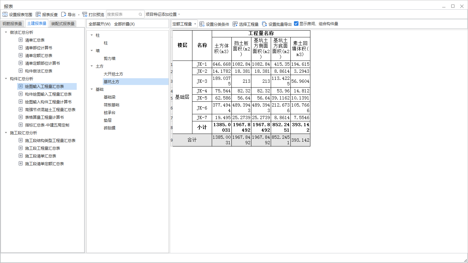Switch to 钢筋报表量 tab
The width and height of the screenshot is (468, 263).
click(x=12, y=23)
